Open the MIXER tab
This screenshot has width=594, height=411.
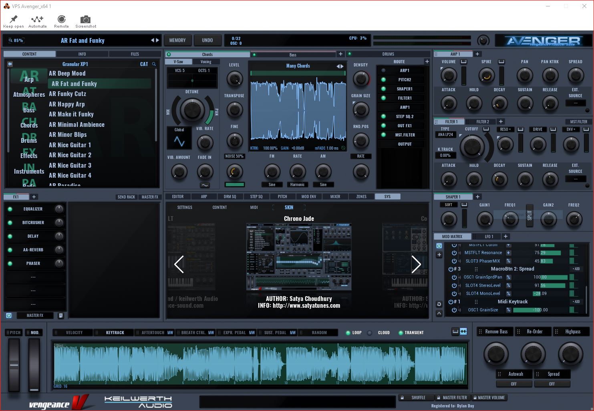335,197
